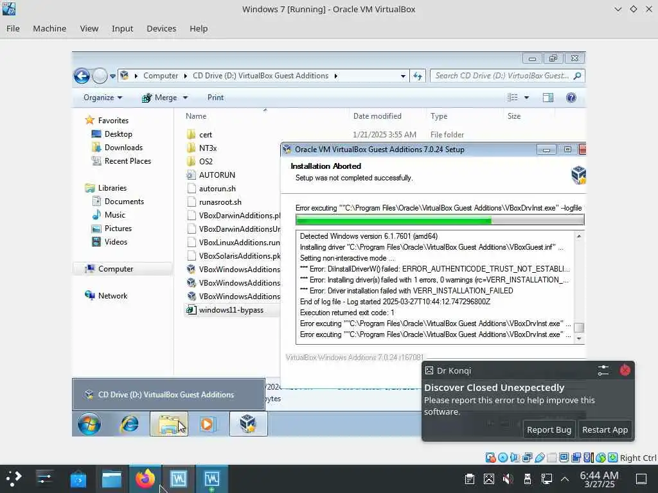This screenshot has height=493, width=658.
Task: Open the Input menu
Action: click(122, 28)
